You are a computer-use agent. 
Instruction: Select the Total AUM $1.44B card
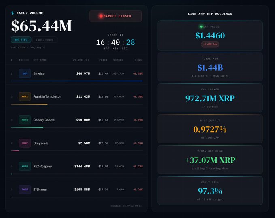[210, 67]
